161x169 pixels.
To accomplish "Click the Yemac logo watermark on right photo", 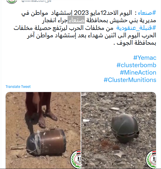I will coord(151,159).
